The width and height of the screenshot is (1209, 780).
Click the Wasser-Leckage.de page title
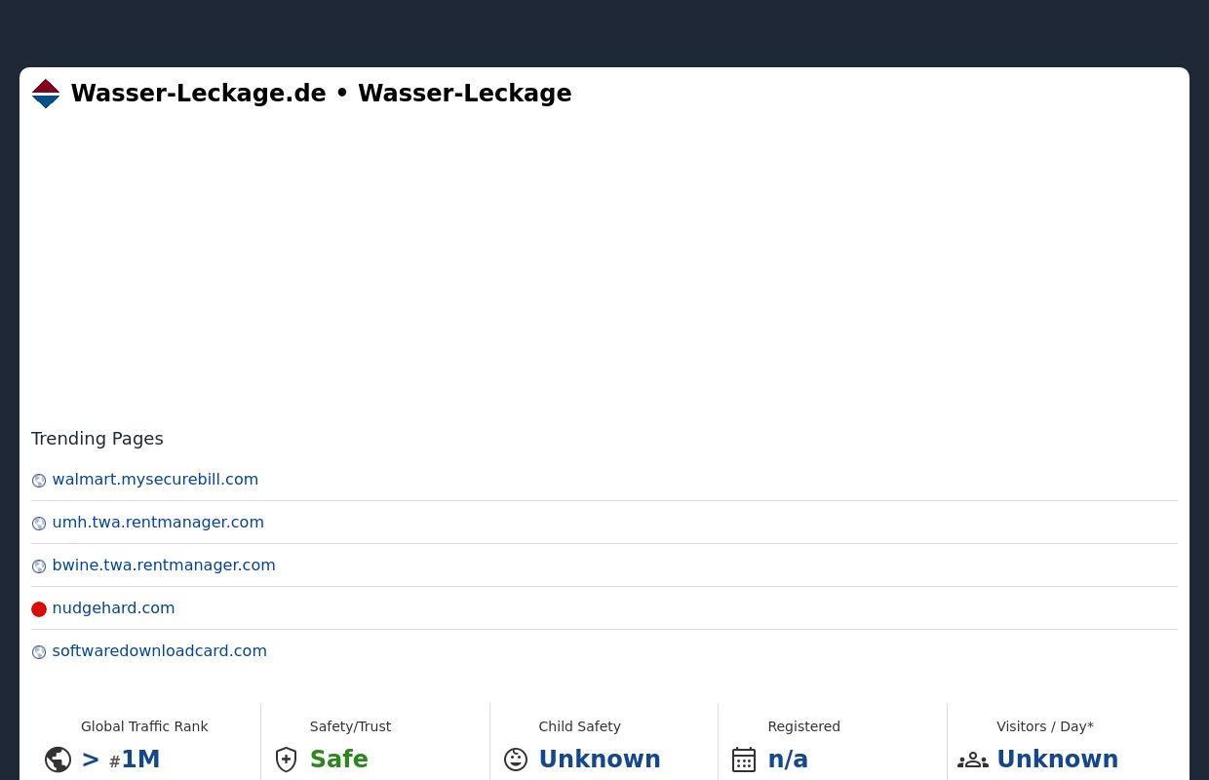click(x=198, y=94)
